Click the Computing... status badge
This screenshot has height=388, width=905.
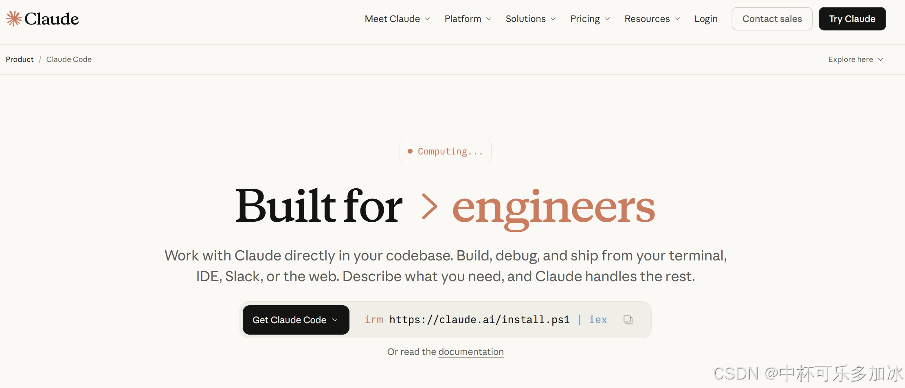(x=446, y=151)
